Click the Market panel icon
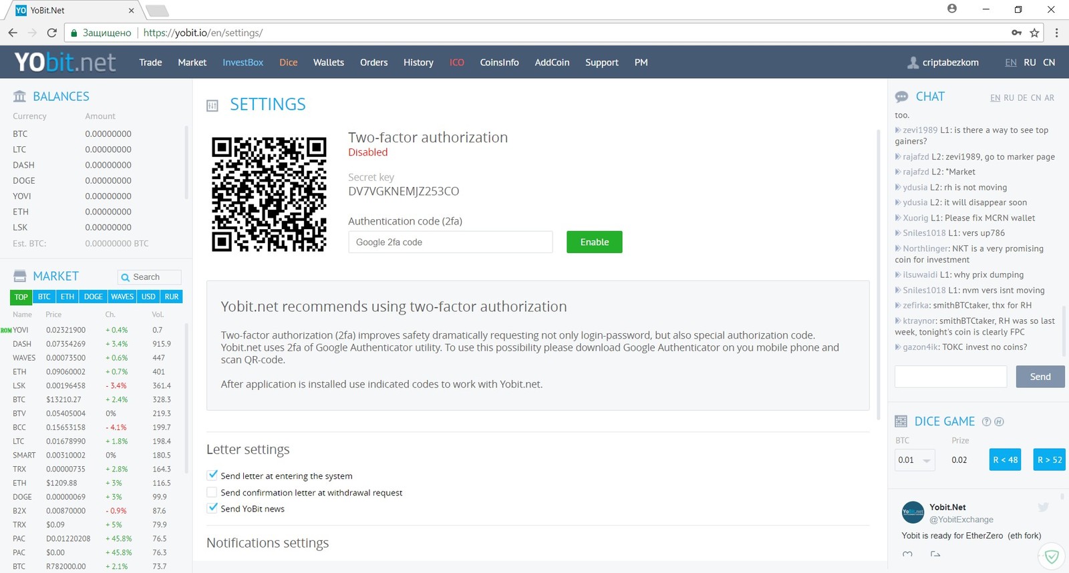The image size is (1069, 573). [20, 276]
